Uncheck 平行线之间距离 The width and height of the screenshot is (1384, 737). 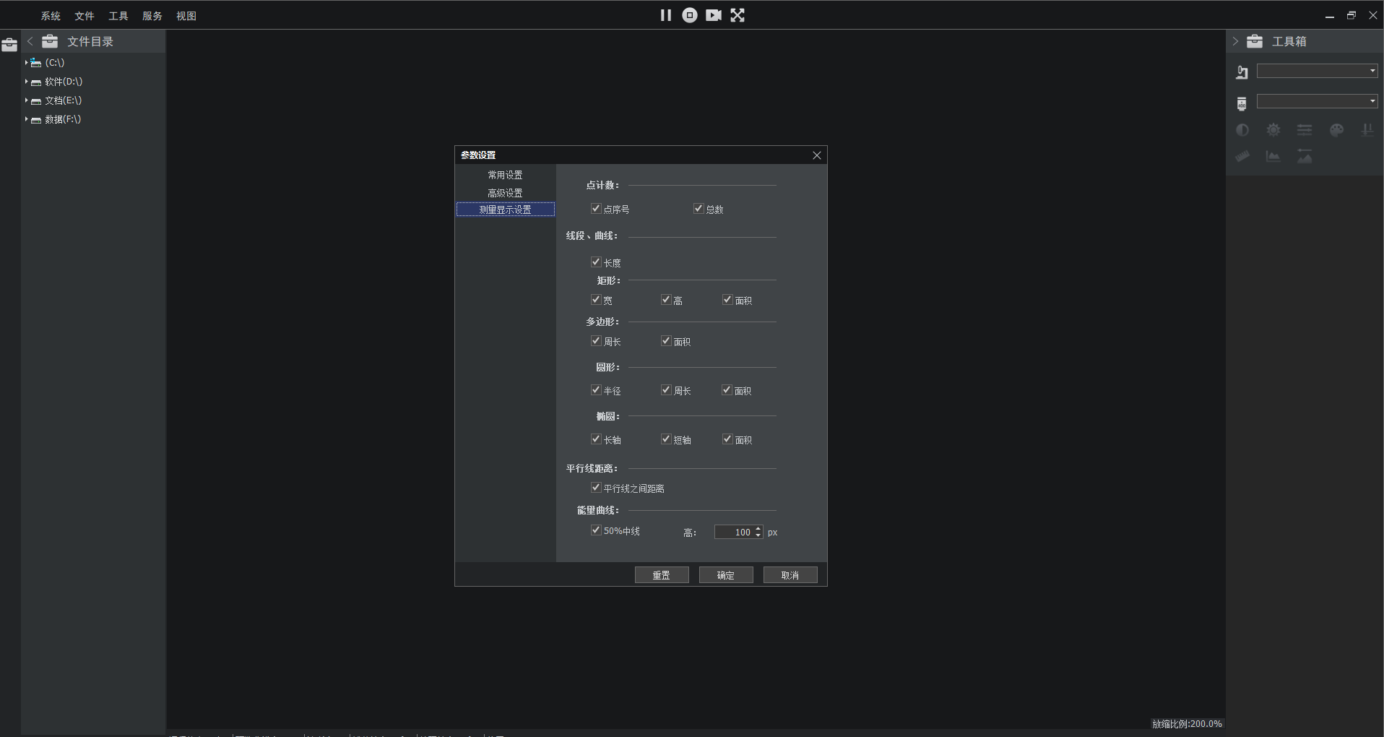coord(596,488)
